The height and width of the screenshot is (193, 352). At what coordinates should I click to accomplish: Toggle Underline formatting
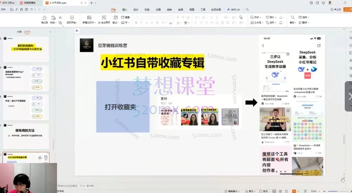tap(147, 23)
